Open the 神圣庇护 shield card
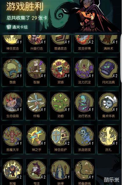The image size is (122, 185). [60, 139]
